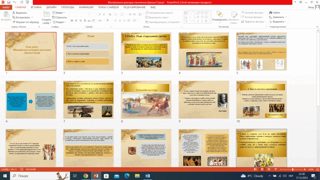Click the Undo arrow in quick access toolbar
The height and width of the screenshot is (180, 320).
click(14, 2)
